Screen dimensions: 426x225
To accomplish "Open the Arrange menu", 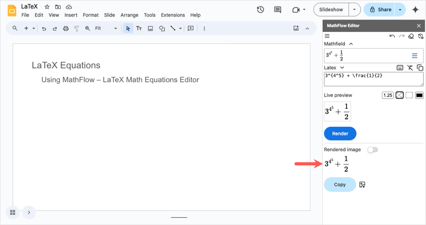I will point(130,15).
